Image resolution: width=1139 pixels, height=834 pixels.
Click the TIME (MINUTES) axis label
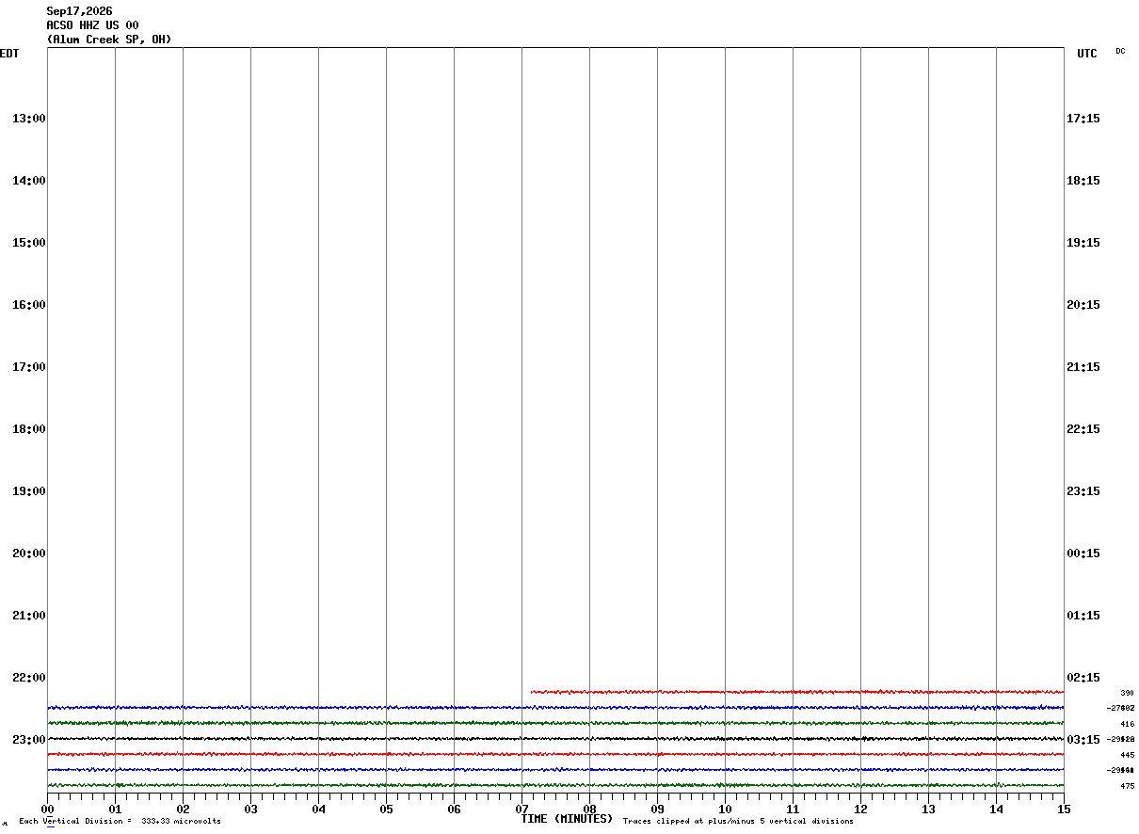coord(567,819)
